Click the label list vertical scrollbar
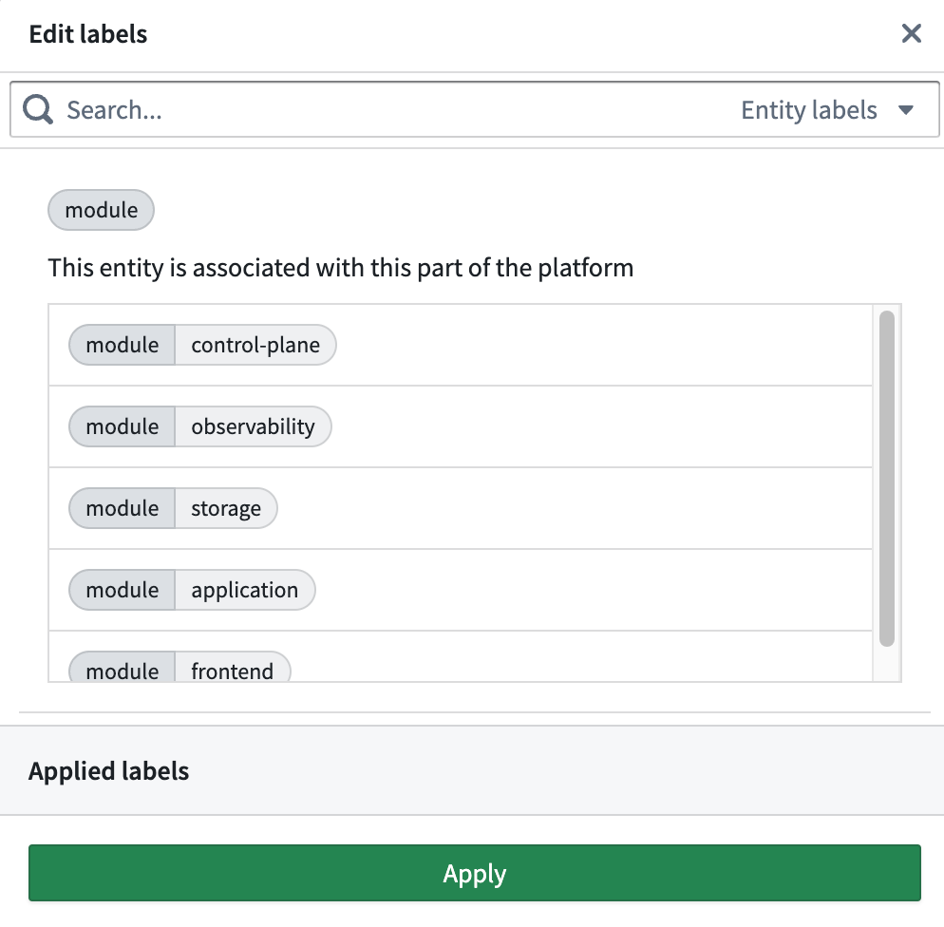 click(886, 479)
